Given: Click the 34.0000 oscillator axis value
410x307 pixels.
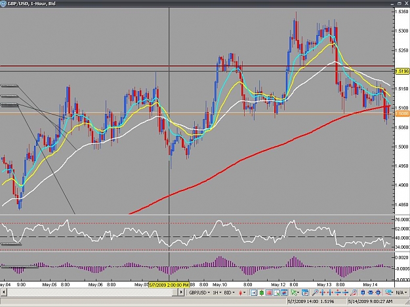Looking at the screenshot, I should (x=402, y=247).
